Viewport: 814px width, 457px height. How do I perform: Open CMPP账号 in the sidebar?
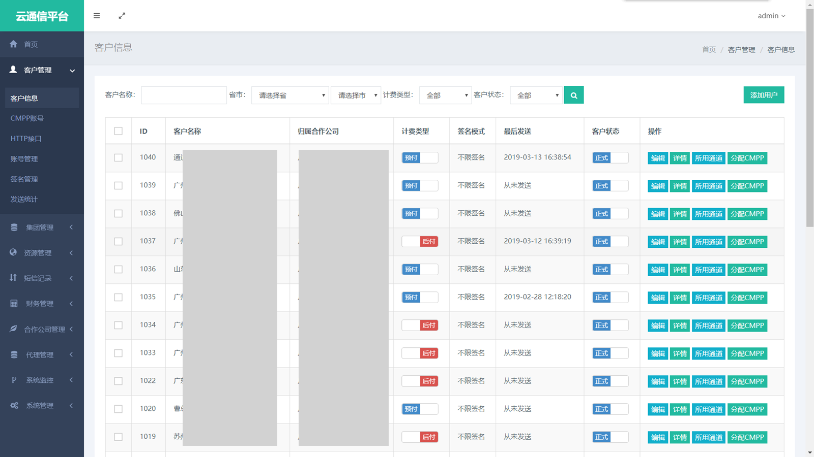coord(27,118)
